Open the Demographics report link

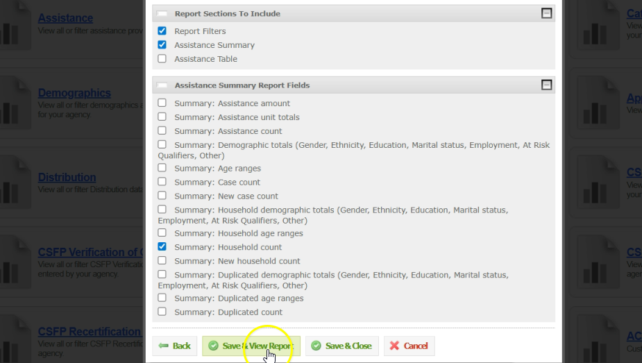(74, 93)
